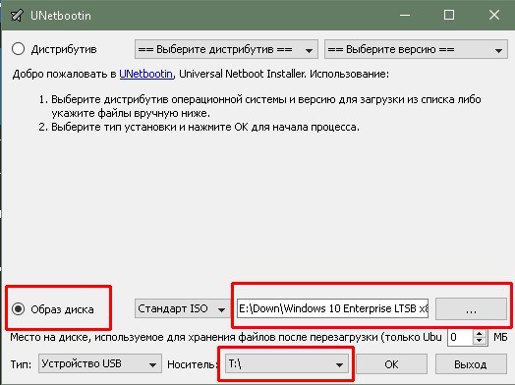The image size is (515, 385).
Task: Select the Образ диска radio button
Action: (18, 308)
